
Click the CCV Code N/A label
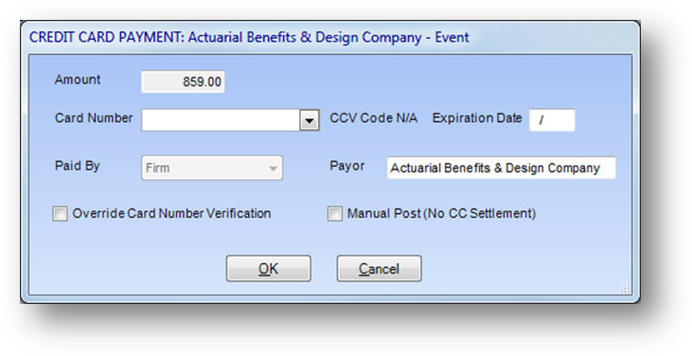pyautogui.click(x=373, y=118)
